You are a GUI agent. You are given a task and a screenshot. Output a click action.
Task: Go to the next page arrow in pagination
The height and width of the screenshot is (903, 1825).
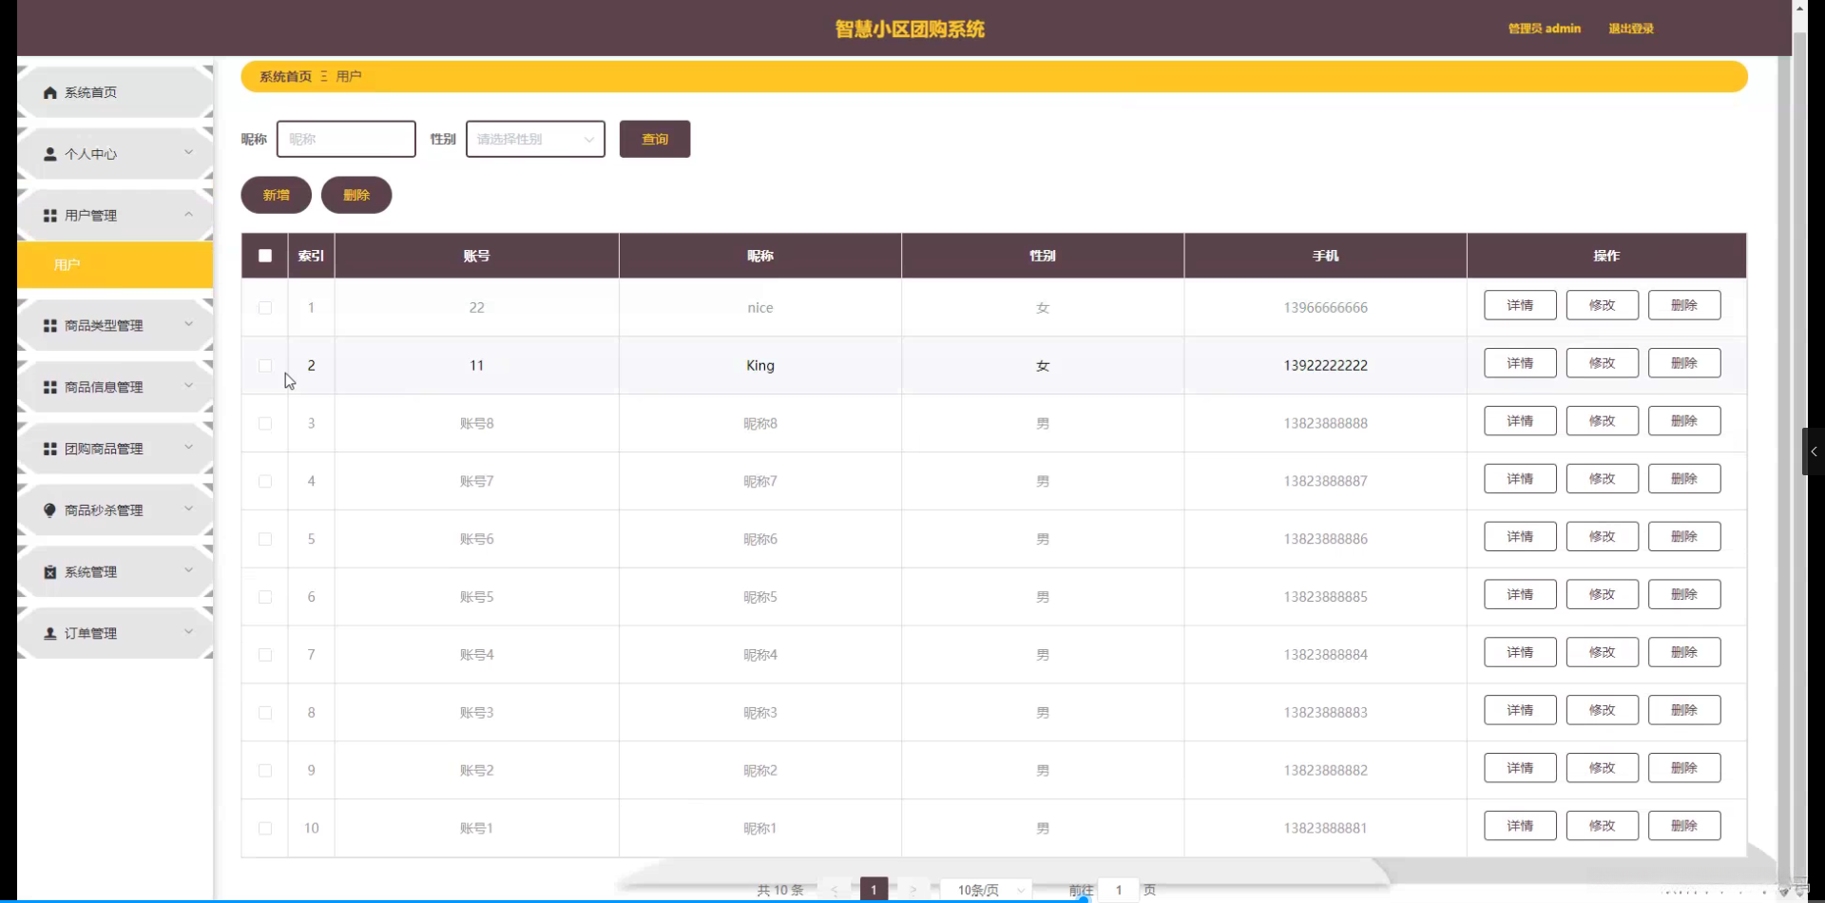coord(913,891)
